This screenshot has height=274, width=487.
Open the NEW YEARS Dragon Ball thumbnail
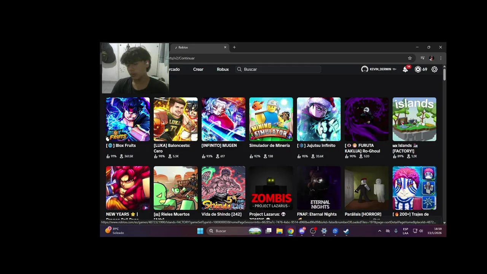128,188
